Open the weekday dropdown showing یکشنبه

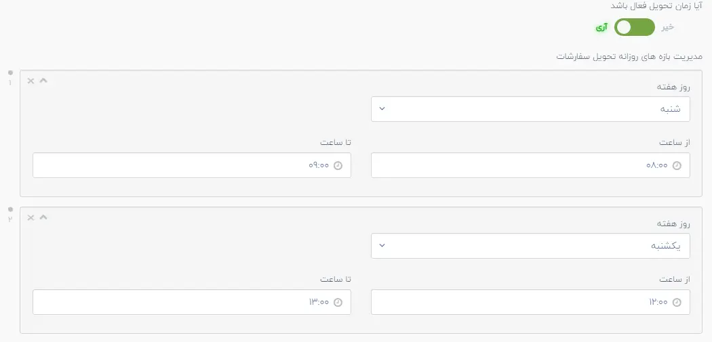pyautogui.click(x=530, y=246)
